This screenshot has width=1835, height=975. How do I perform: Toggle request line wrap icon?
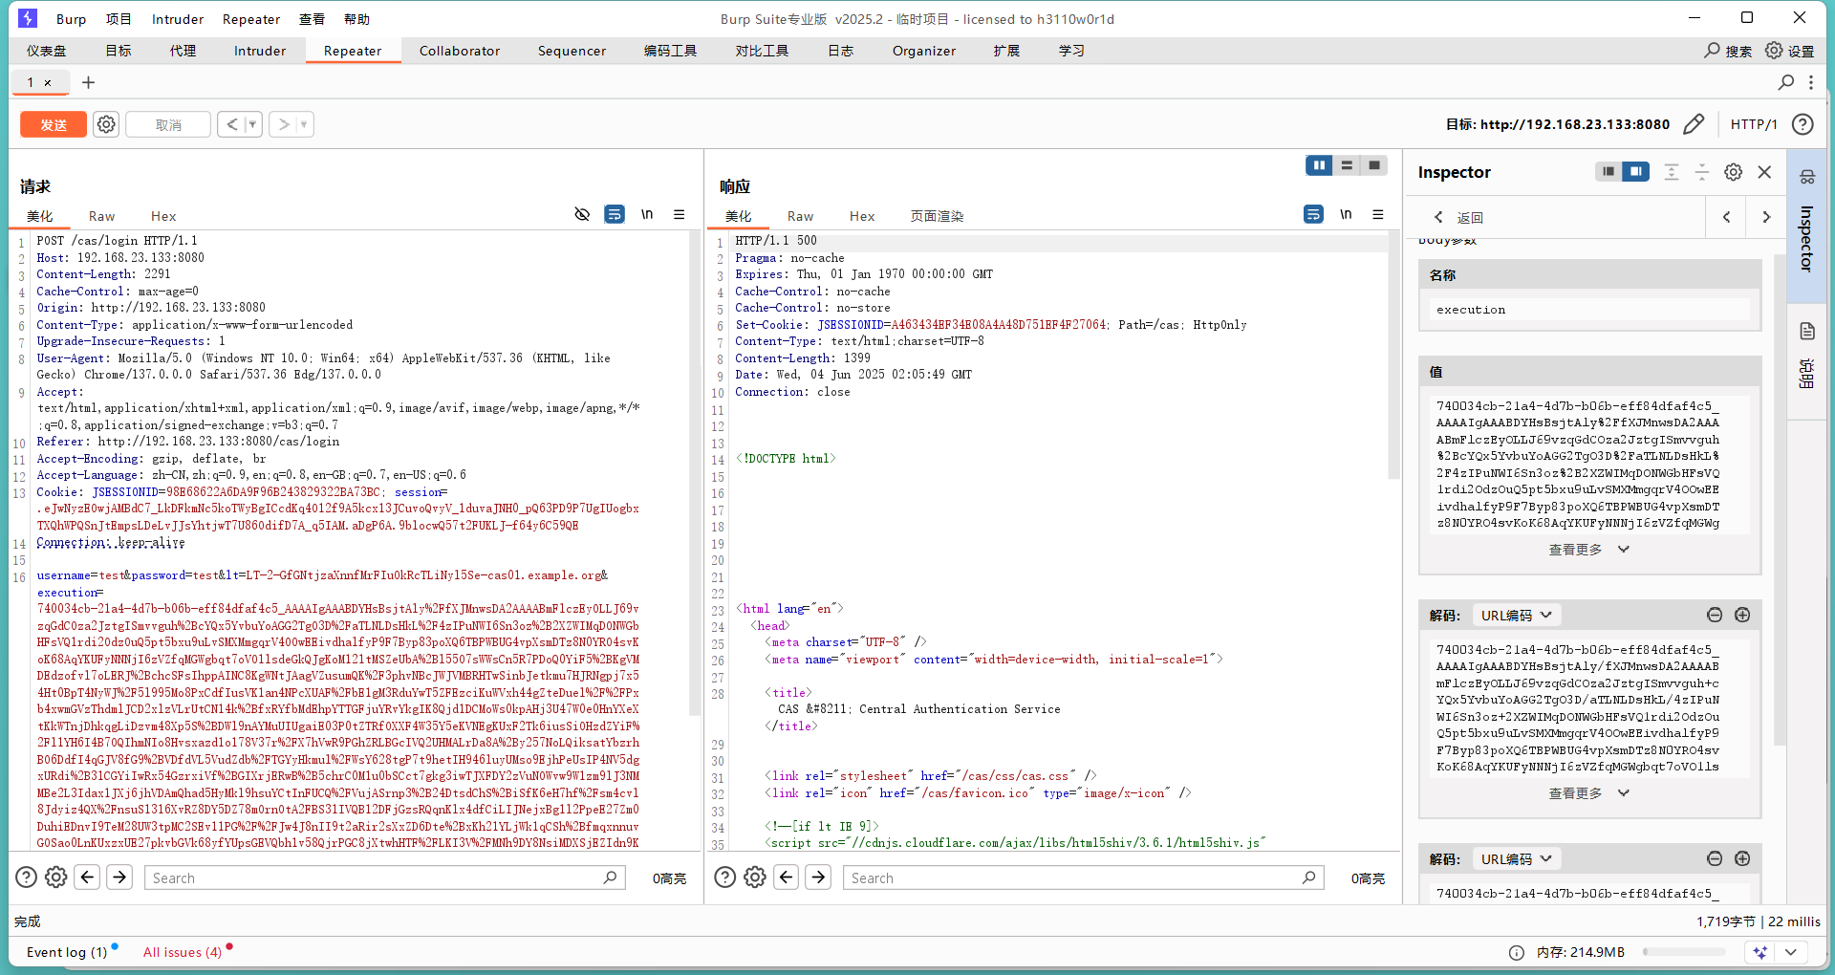[x=615, y=214]
